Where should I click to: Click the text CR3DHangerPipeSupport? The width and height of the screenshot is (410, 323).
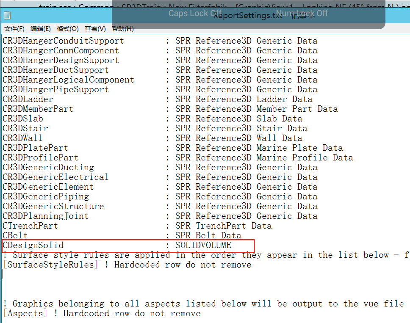pyautogui.click(x=55, y=90)
